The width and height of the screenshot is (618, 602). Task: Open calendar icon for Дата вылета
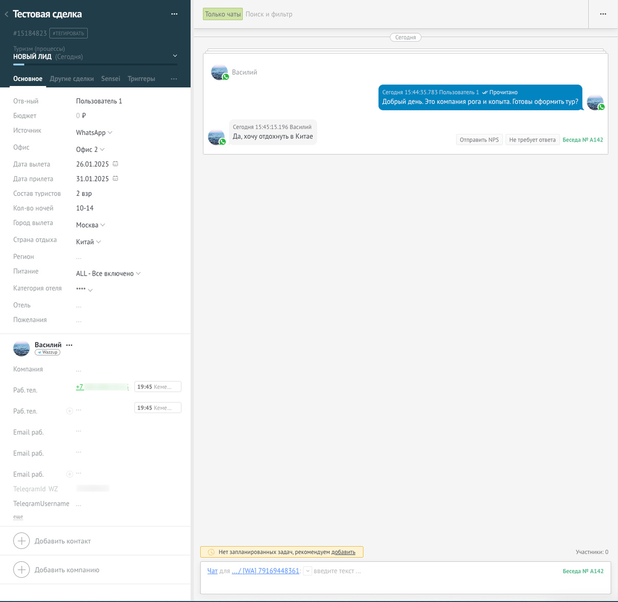115,164
